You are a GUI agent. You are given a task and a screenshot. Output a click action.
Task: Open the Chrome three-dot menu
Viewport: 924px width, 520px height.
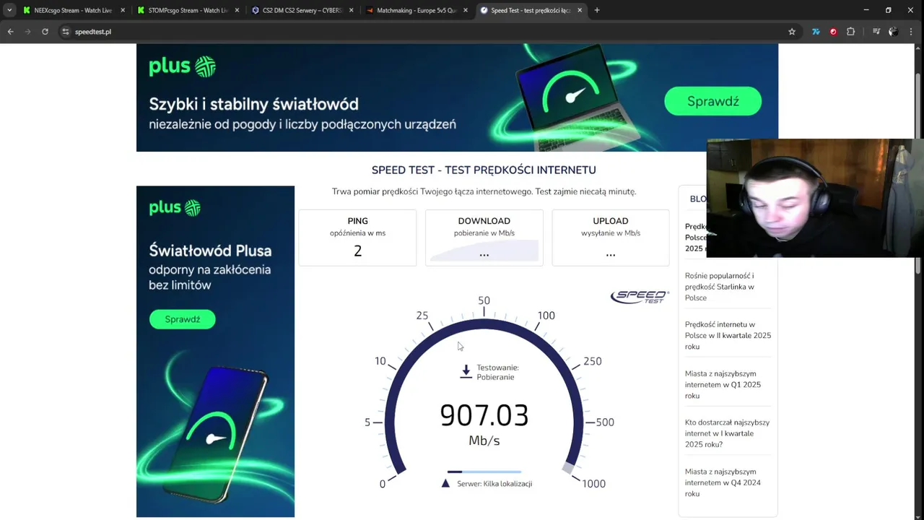tap(912, 32)
